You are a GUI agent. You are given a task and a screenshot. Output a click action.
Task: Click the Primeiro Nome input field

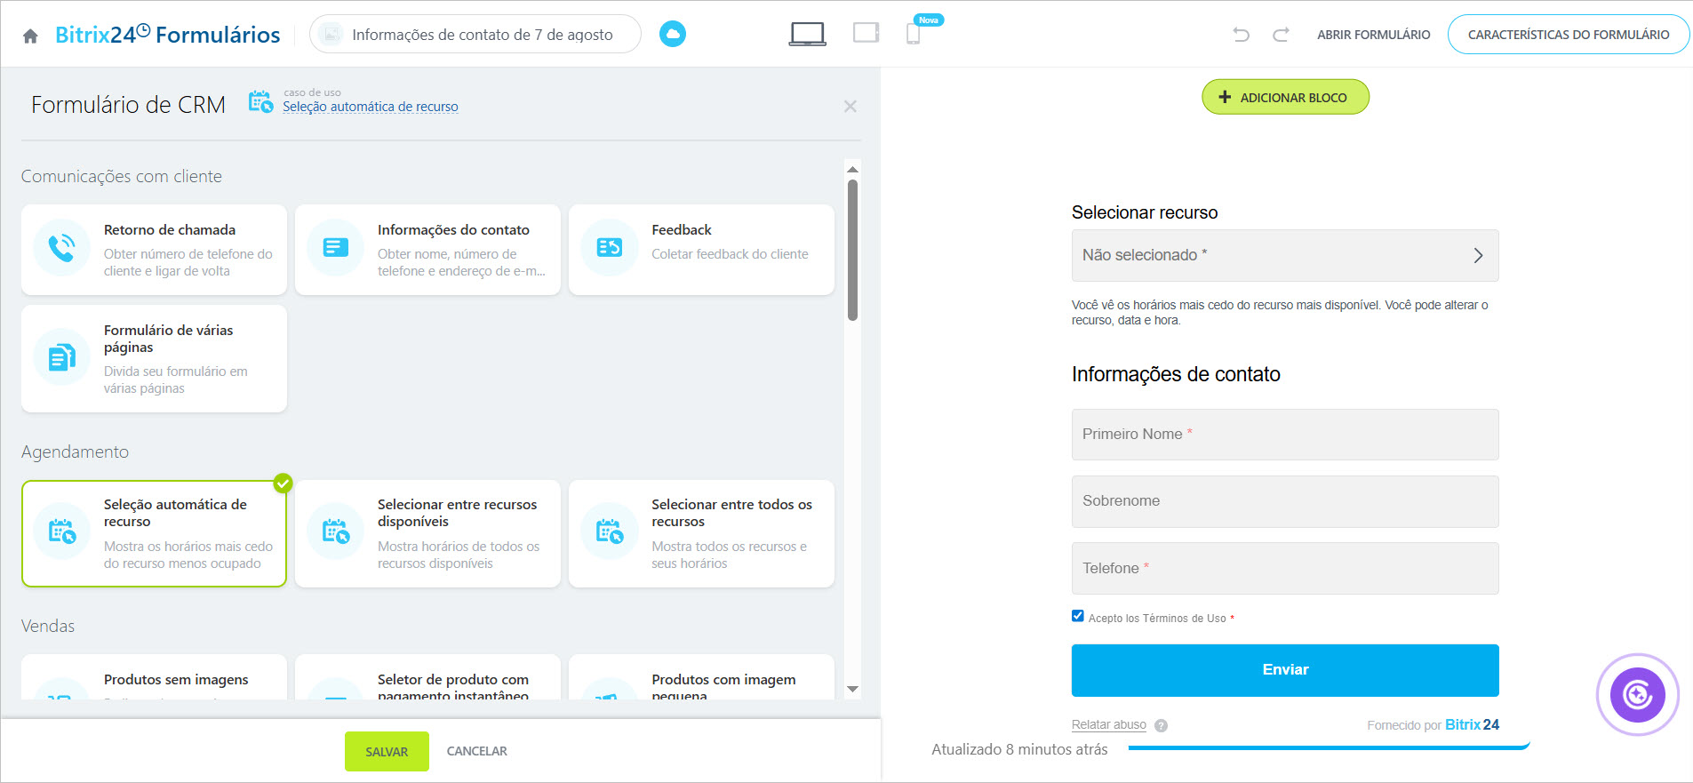[x=1284, y=435]
